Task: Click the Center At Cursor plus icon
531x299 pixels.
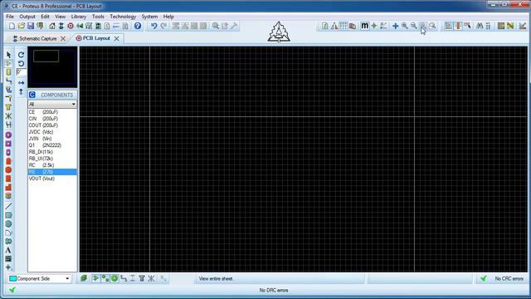Action: [x=395, y=26]
